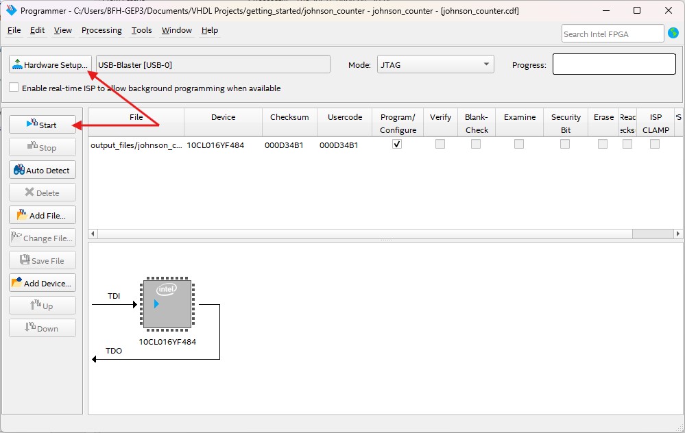685x433 pixels.
Task: Open the Edit menu
Action: click(37, 30)
